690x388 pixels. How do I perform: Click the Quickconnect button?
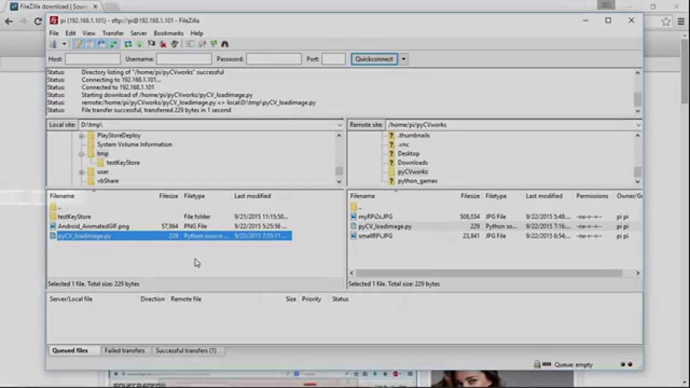[374, 59]
